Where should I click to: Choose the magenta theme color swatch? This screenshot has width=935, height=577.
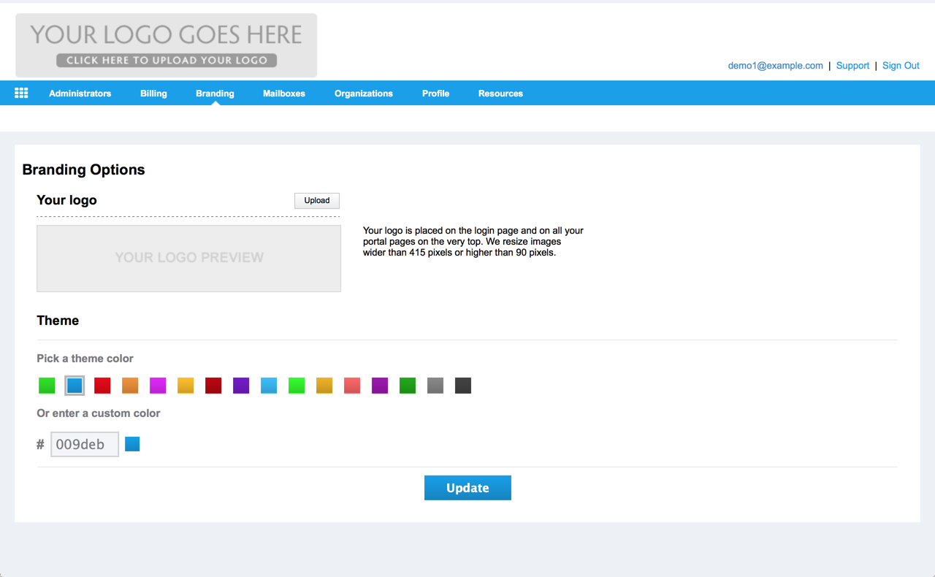click(158, 386)
